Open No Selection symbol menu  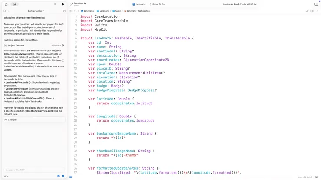point(144,11)
